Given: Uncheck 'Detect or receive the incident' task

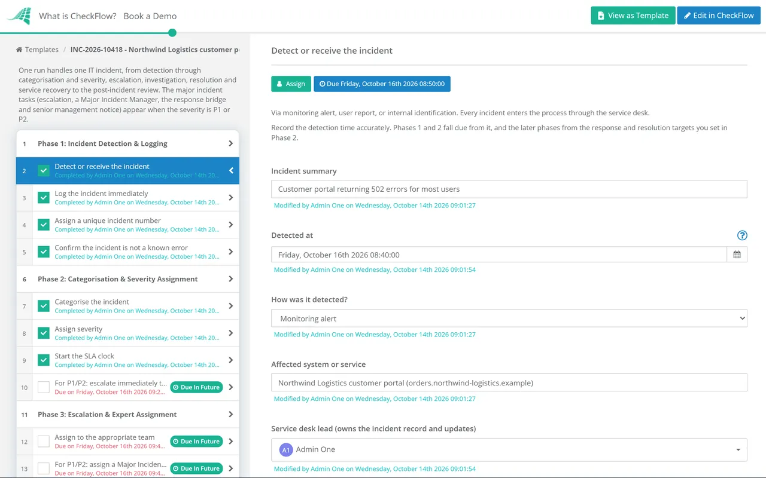Looking at the screenshot, I should tap(44, 171).
